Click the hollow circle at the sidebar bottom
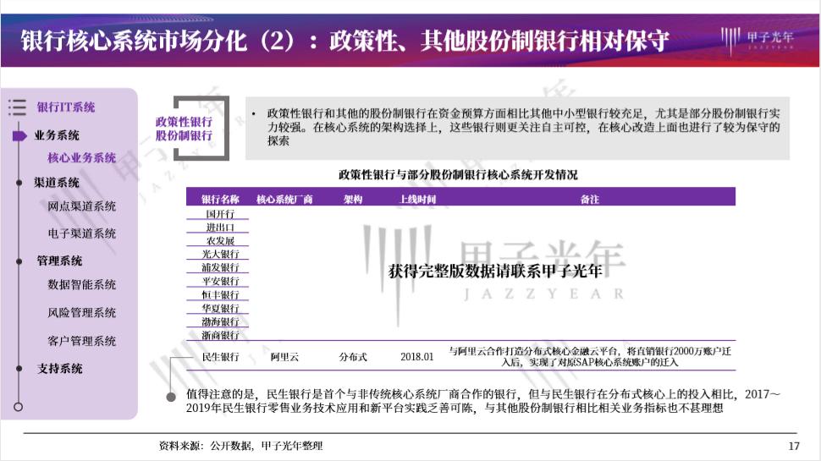The width and height of the screenshot is (821, 461). pyautogui.click(x=18, y=407)
